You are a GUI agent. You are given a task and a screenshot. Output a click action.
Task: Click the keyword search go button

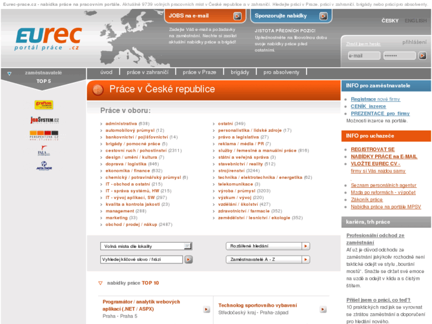point(188,259)
